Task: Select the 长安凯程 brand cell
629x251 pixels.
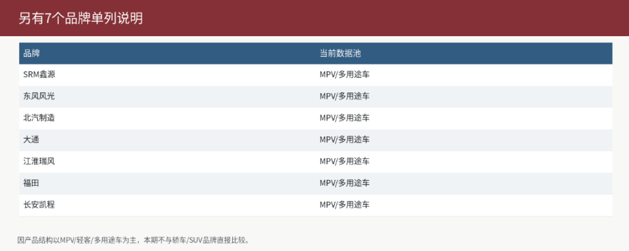Action: coord(167,205)
